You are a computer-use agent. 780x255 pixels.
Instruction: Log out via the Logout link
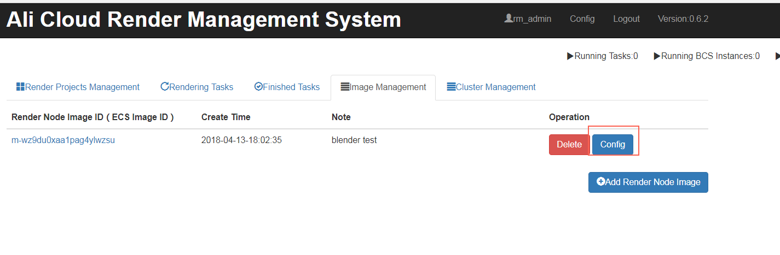[x=626, y=19]
